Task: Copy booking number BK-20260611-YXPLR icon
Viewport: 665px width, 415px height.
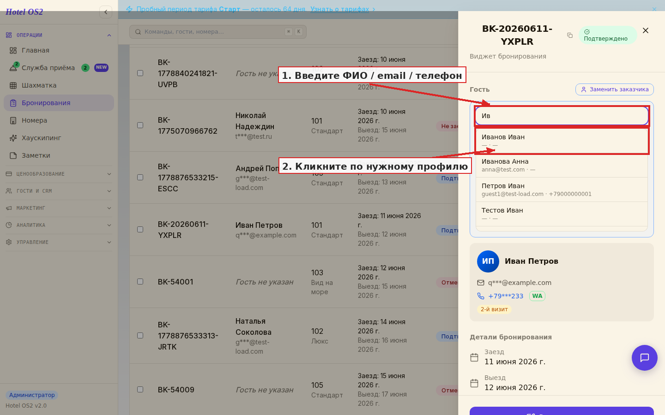Action: [x=570, y=36]
